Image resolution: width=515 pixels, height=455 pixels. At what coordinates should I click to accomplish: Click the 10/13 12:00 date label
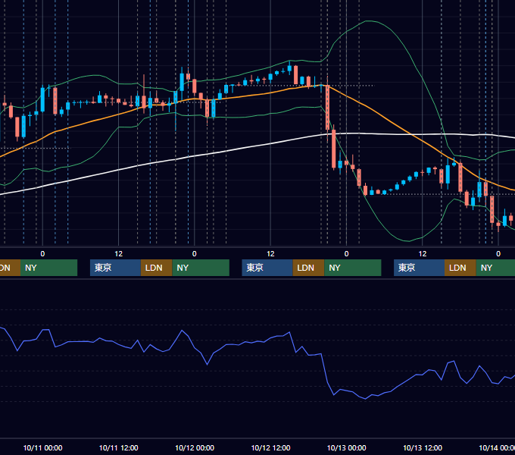[423, 447]
